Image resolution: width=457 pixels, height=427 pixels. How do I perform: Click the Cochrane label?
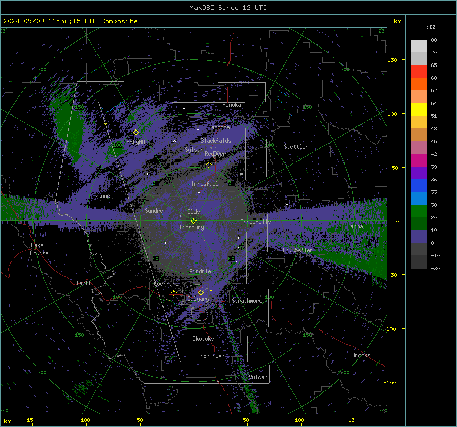point(166,284)
